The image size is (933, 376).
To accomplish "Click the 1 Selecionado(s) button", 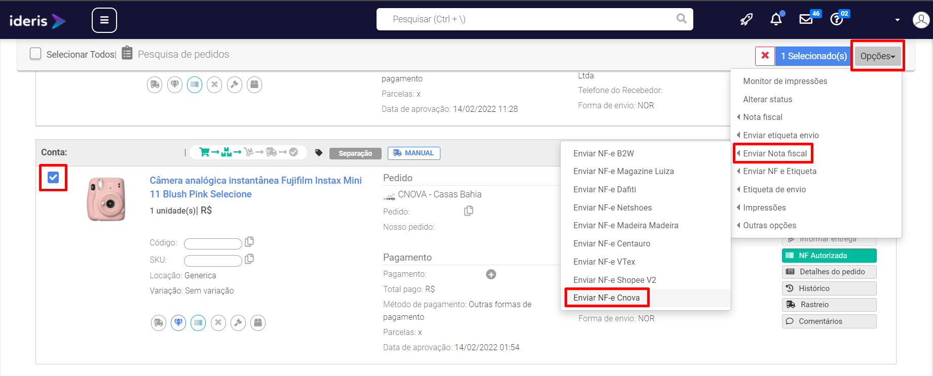I will 813,56.
